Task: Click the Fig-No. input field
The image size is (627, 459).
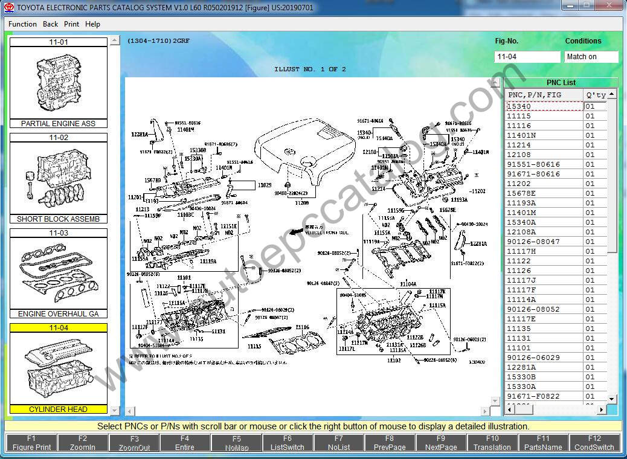Action: click(527, 57)
